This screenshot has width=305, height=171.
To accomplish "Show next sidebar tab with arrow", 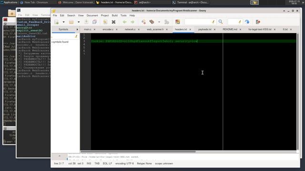I will (77, 29).
